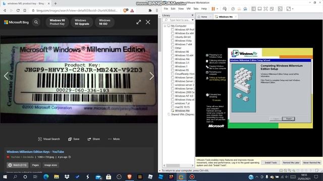323x181 pixels.
Task: Click Send Ctrl+Alt+Del toolbar icon
Action: tap(225, 9)
